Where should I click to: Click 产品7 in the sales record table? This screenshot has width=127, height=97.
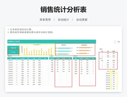tap(22, 74)
